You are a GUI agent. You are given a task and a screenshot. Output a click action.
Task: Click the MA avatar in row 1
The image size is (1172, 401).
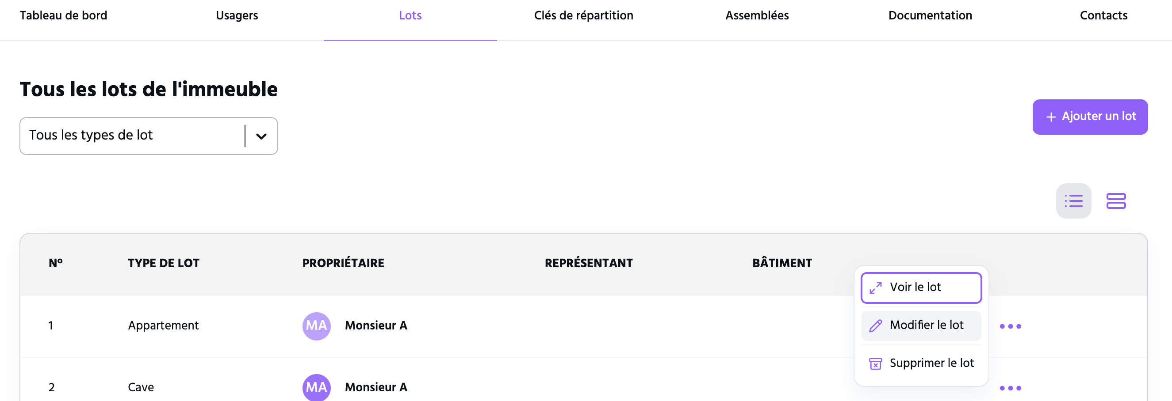[316, 325]
